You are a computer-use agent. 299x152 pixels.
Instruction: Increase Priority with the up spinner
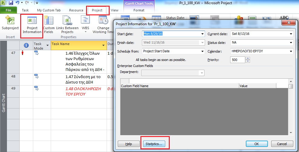(248, 59)
